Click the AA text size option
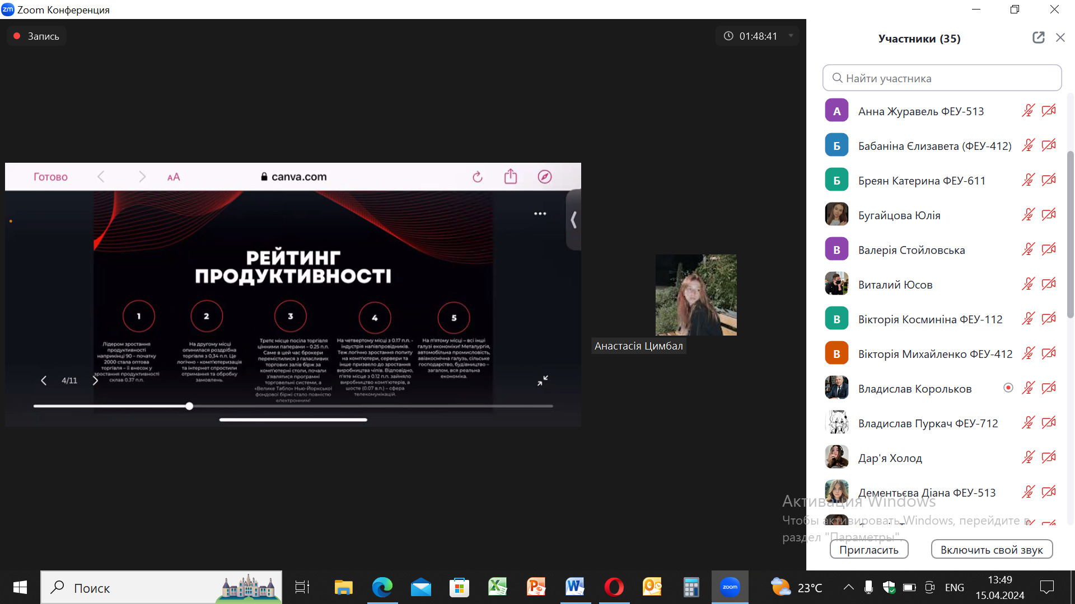The width and height of the screenshot is (1075, 604). pyautogui.click(x=174, y=177)
